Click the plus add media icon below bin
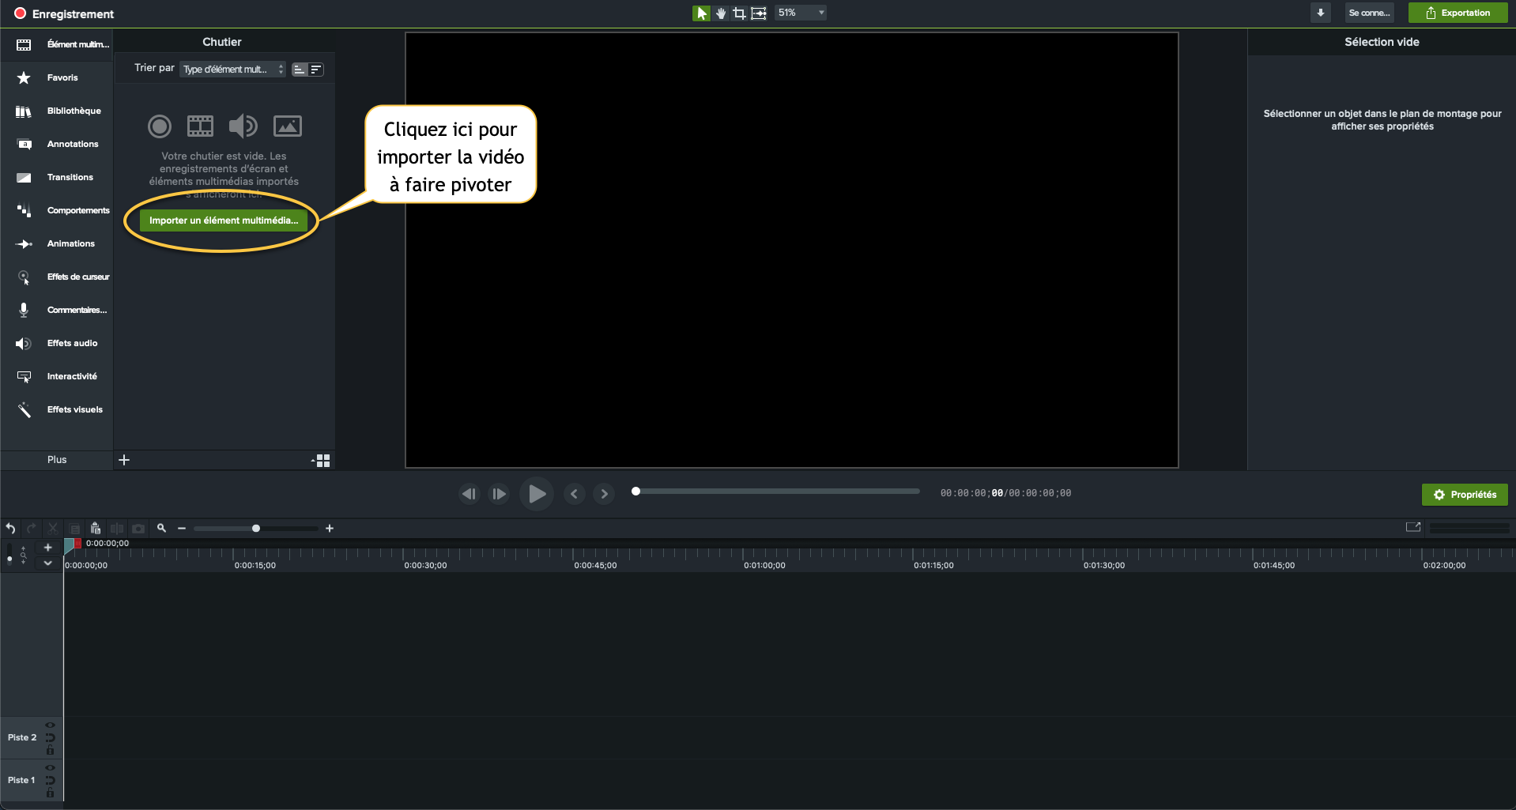 tap(124, 460)
